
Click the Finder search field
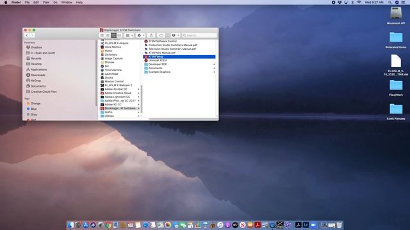click(199, 35)
